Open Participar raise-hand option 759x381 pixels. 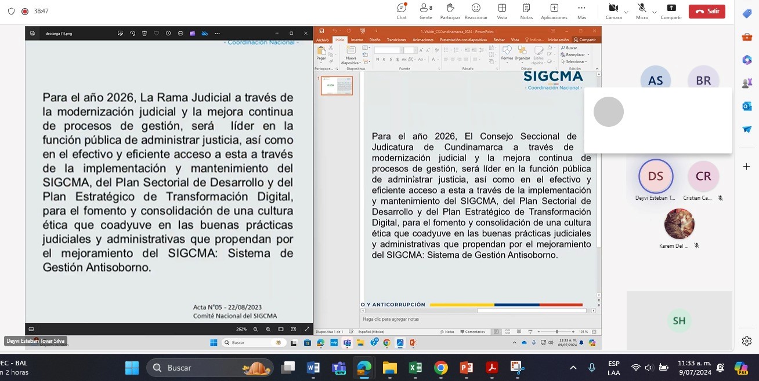click(x=450, y=12)
